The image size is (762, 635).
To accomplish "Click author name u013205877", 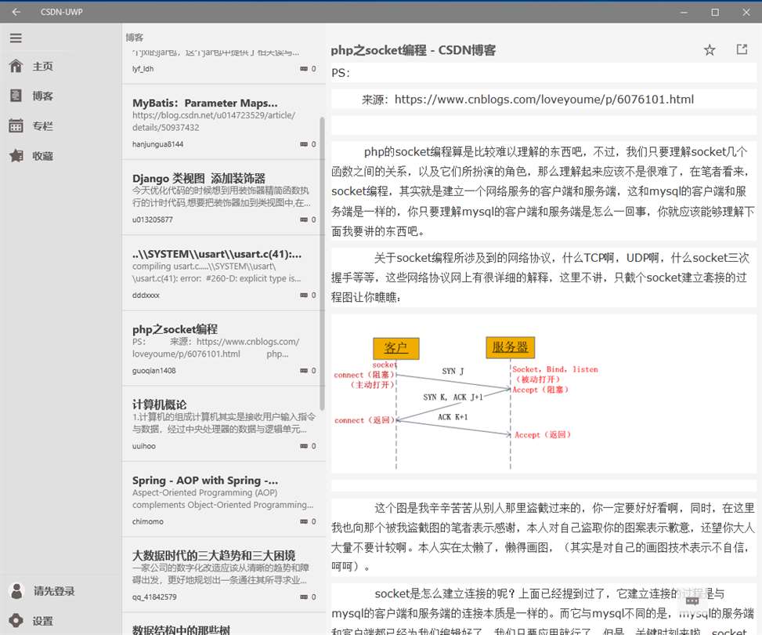I will (x=152, y=220).
